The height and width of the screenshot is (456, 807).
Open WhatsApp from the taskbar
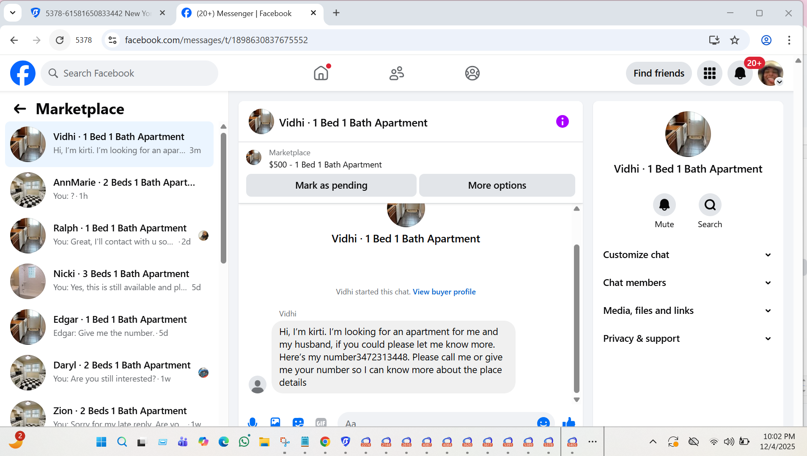point(244,442)
